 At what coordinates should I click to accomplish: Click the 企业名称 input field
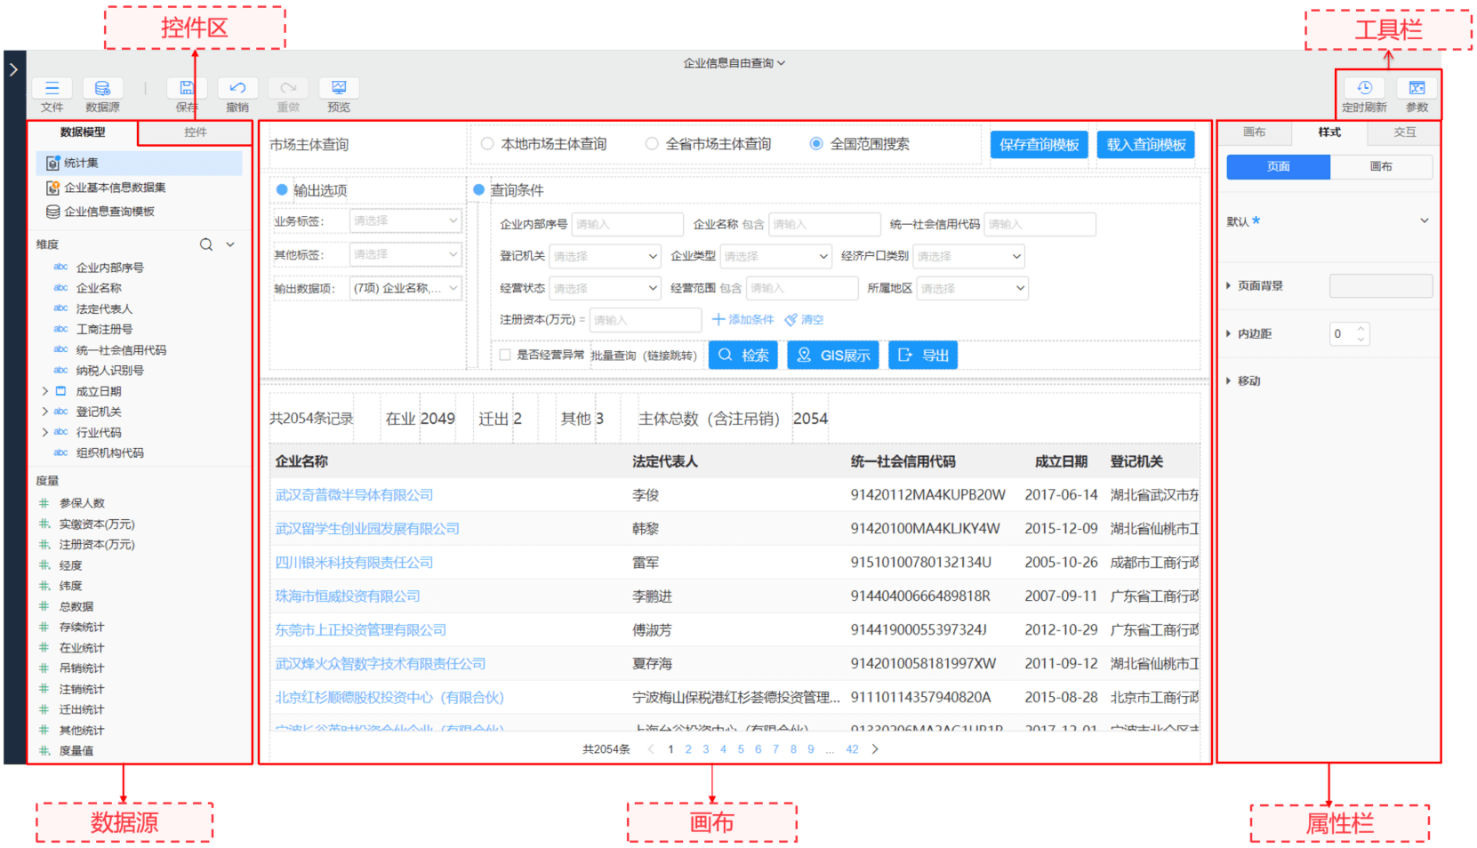click(x=823, y=224)
